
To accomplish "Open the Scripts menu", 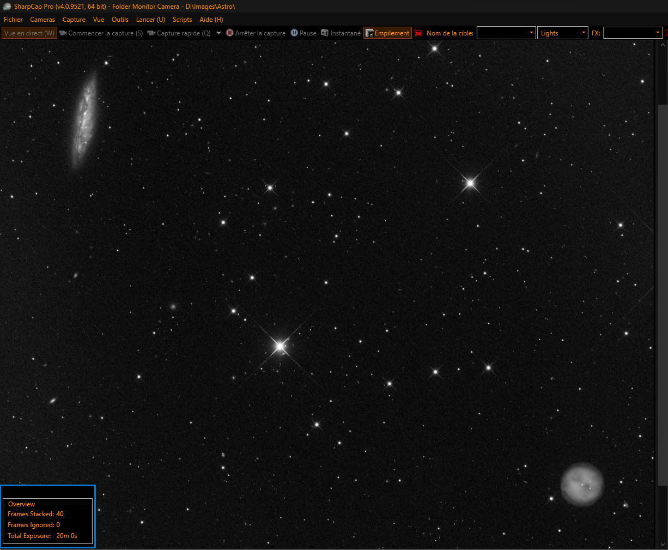I will tap(183, 20).
